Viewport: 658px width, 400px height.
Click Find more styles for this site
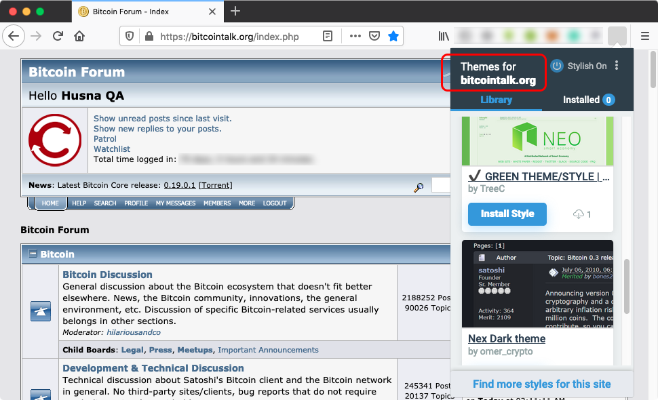point(542,384)
